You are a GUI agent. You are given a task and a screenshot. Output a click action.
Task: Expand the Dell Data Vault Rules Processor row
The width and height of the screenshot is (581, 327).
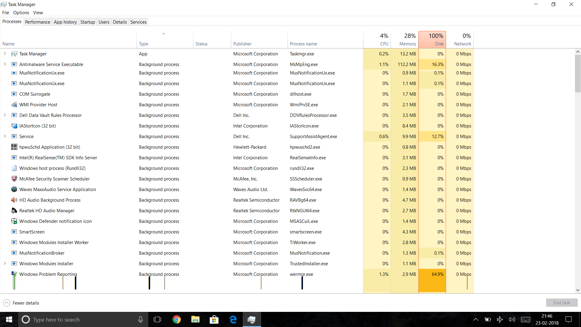pyautogui.click(x=5, y=115)
